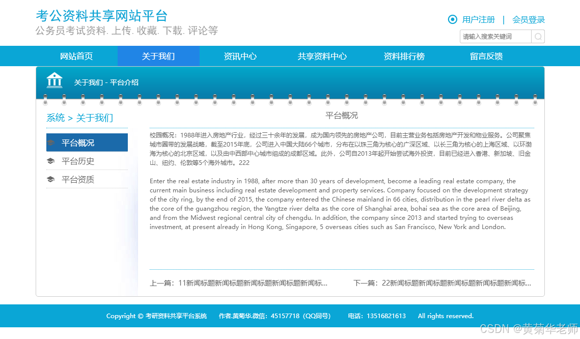
Task: Click footer author text 作者.黄菊华.微信: 45157718
Action: point(275,316)
